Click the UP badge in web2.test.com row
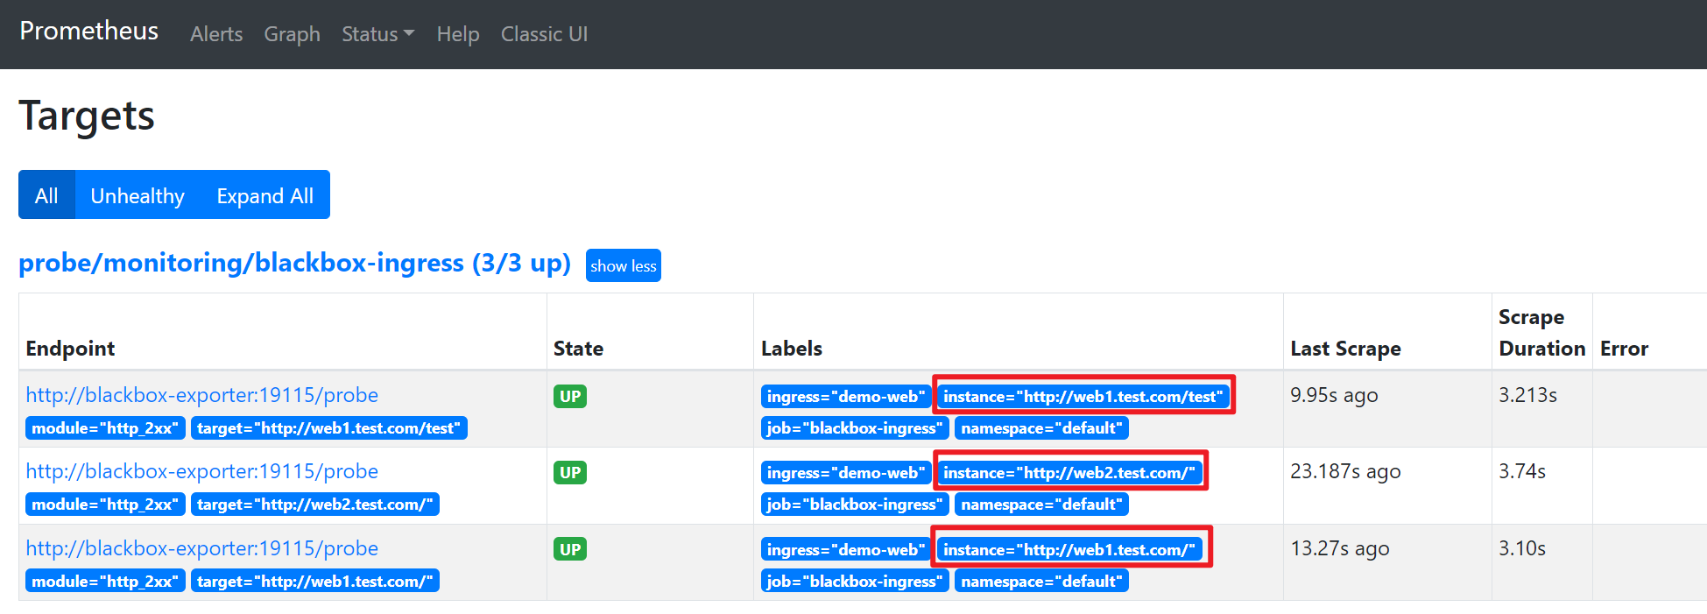1707x614 pixels. coord(570,473)
